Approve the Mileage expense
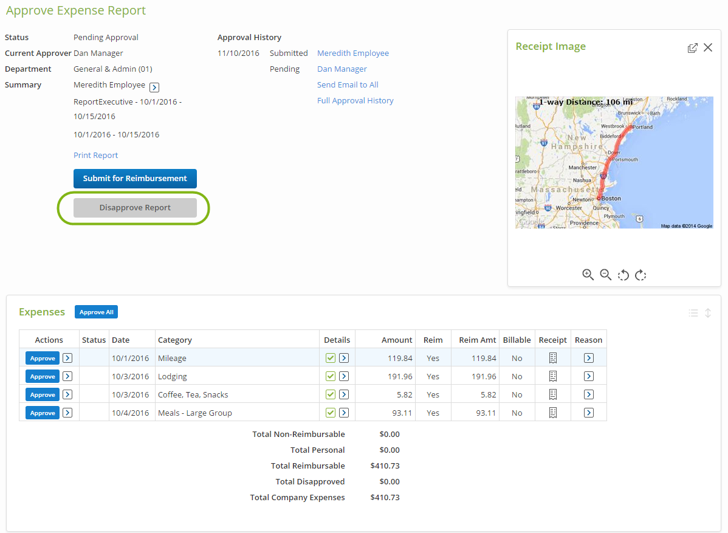The height and width of the screenshot is (533, 728). 43,358
